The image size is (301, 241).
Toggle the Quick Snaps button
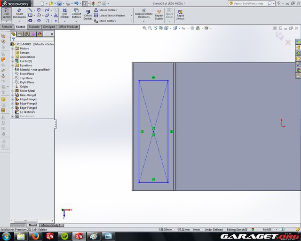click(x=170, y=14)
